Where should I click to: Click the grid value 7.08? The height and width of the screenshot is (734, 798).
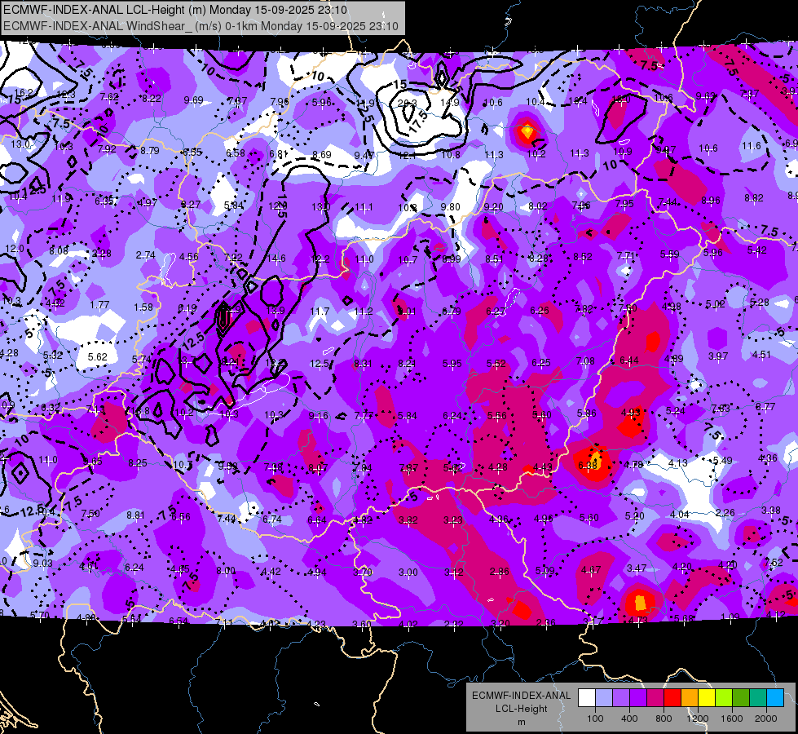pyautogui.click(x=585, y=361)
